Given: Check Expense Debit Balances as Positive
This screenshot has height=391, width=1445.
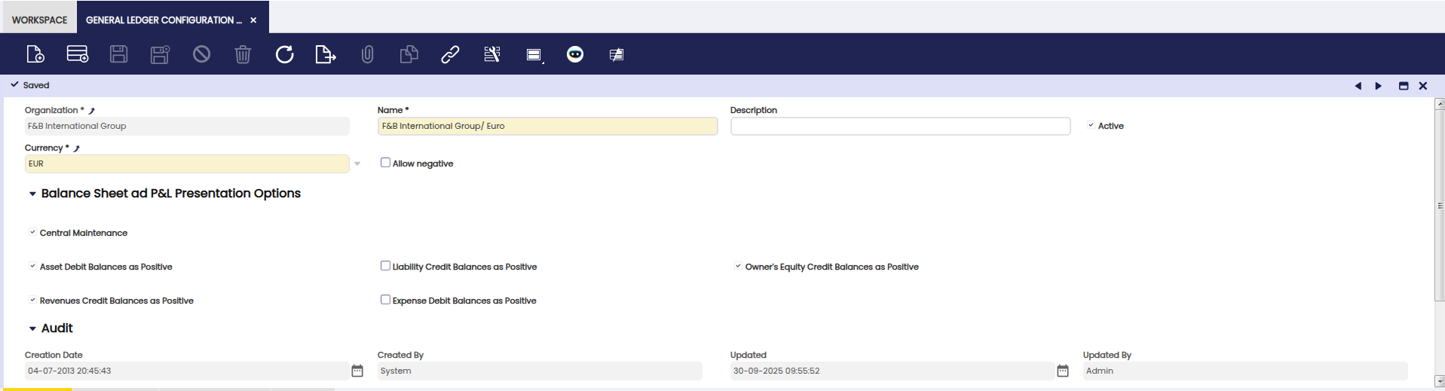Looking at the screenshot, I should (385, 300).
